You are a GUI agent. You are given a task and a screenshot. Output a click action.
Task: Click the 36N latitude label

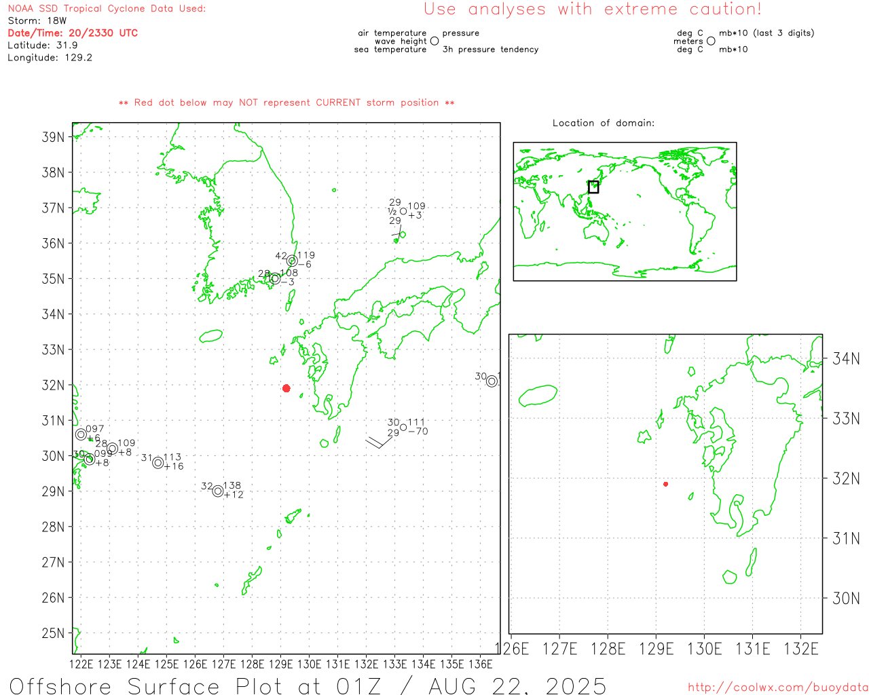pos(53,243)
